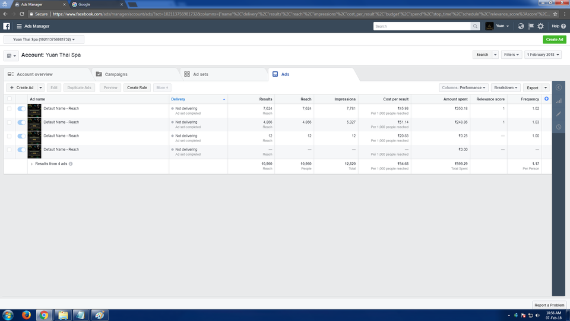Toggle off the ad that spent ₹0.00
The width and height of the screenshot is (570, 321).
pos(21,150)
